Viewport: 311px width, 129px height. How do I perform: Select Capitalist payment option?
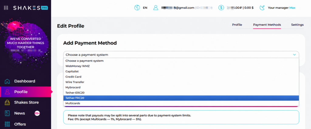point(181,71)
